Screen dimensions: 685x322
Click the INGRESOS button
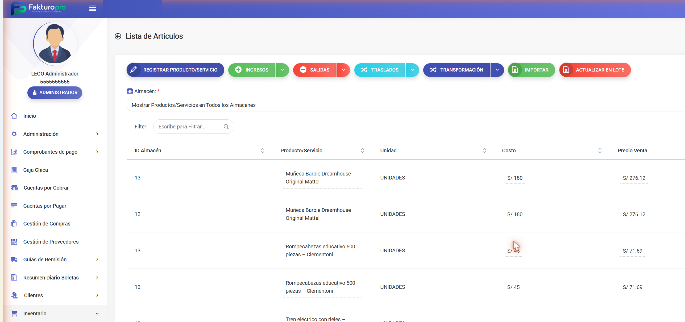pyautogui.click(x=252, y=70)
